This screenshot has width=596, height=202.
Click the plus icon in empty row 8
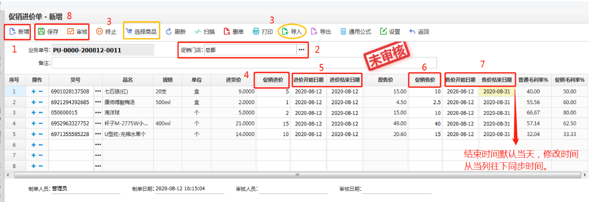[x=33, y=166]
